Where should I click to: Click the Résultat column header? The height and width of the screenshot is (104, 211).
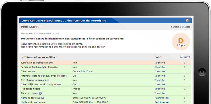185,57
